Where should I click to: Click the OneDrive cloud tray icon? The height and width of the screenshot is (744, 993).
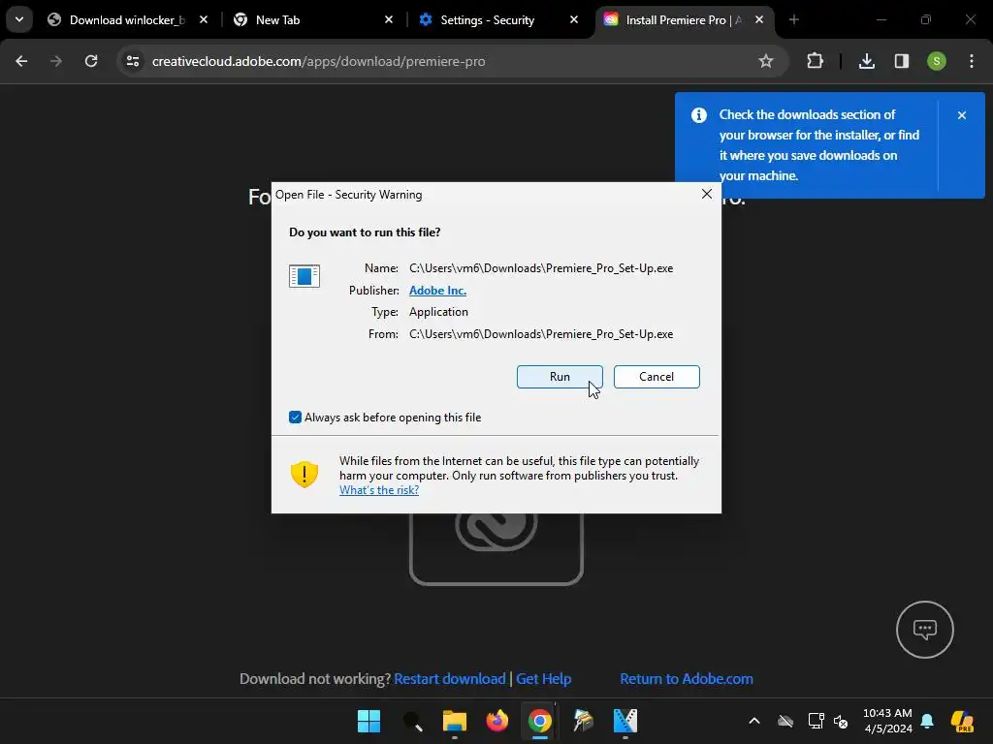coord(785,721)
